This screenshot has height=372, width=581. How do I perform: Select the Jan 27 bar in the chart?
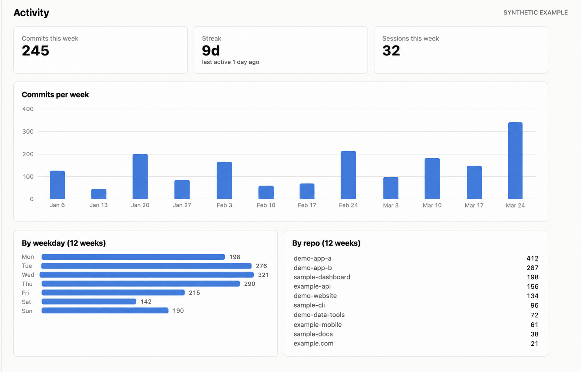click(x=182, y=189)
